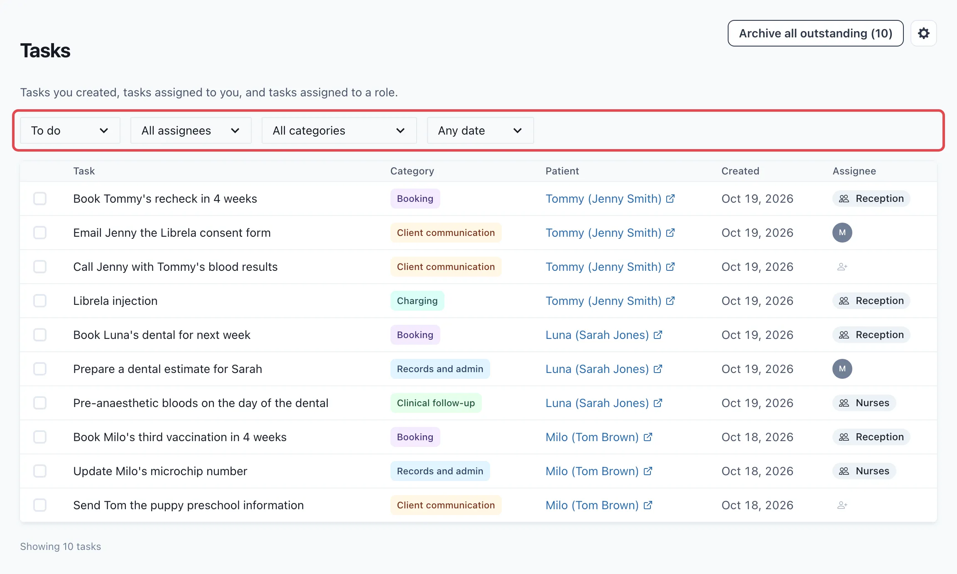
Task: Click Nurses assignee chip on Pre-anaesthetic bloods
Action: tap(864, 403)
